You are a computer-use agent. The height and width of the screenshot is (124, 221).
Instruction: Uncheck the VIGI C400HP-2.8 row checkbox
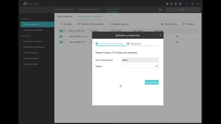[x=61, y=37]
